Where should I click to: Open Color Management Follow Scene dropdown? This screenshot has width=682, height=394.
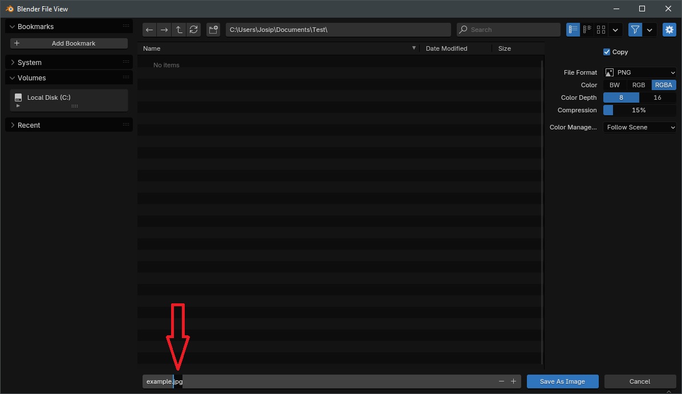(x=639, y=127)
